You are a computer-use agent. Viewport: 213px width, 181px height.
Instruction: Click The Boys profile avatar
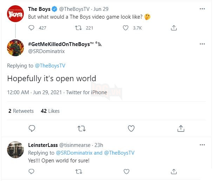tap(15, 14)
